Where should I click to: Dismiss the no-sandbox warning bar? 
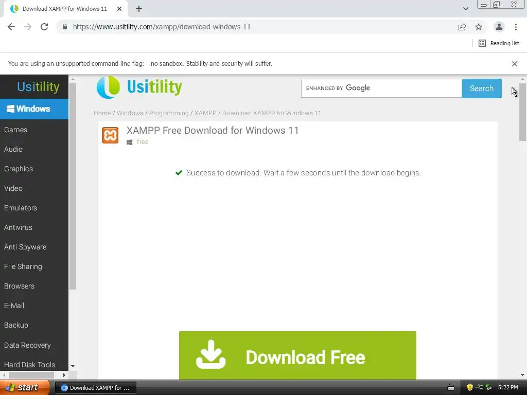(514, 63)
